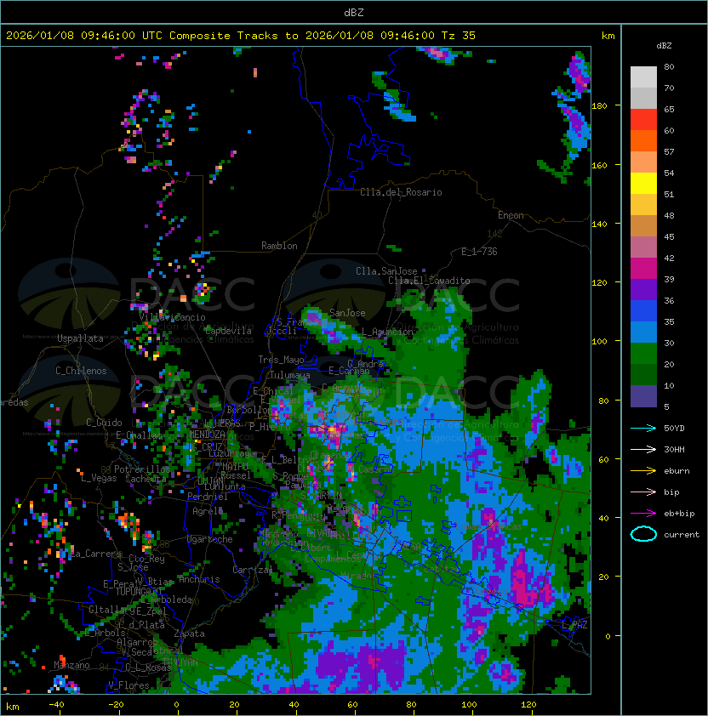Pick the red swatch in dBZ legend
Image resolution: width=708 pixels, height=716 pixels.
643,120
